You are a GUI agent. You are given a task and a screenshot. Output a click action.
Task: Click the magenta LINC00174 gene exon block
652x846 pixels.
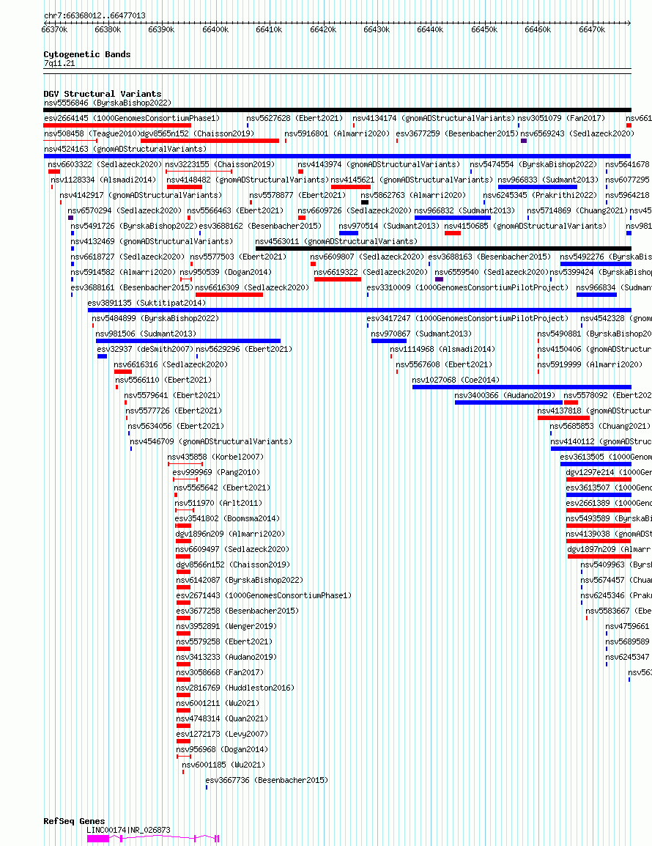pos(98,839)
